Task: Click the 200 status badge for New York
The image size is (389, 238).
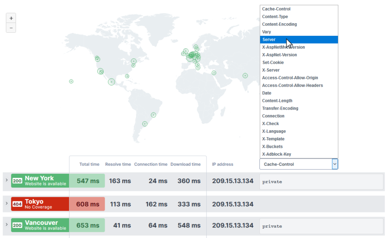Action: pos(17,181)
